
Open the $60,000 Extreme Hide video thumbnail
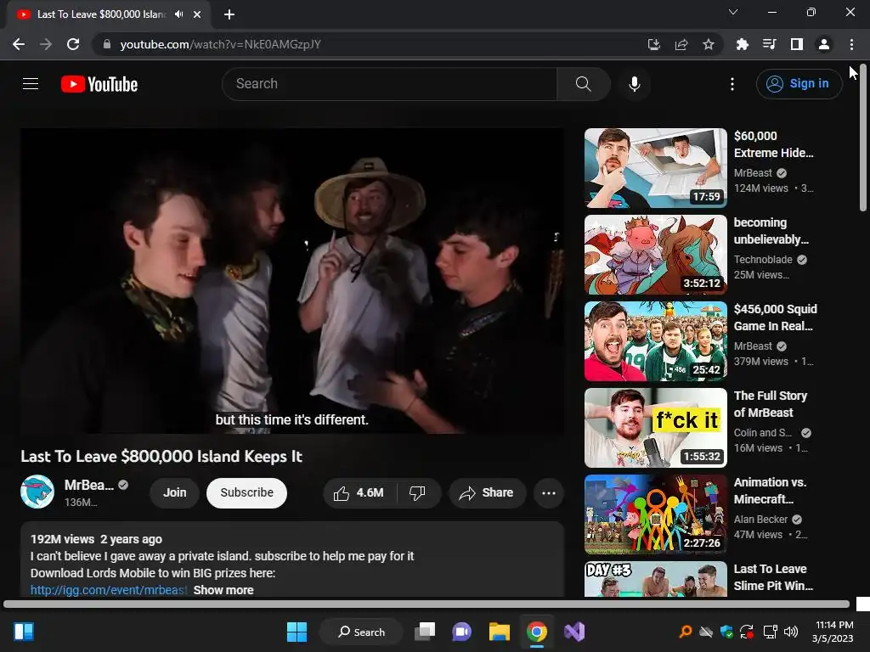point(655,168)
